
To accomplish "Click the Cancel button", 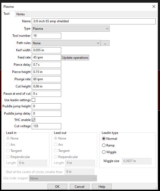I will 79,187.
